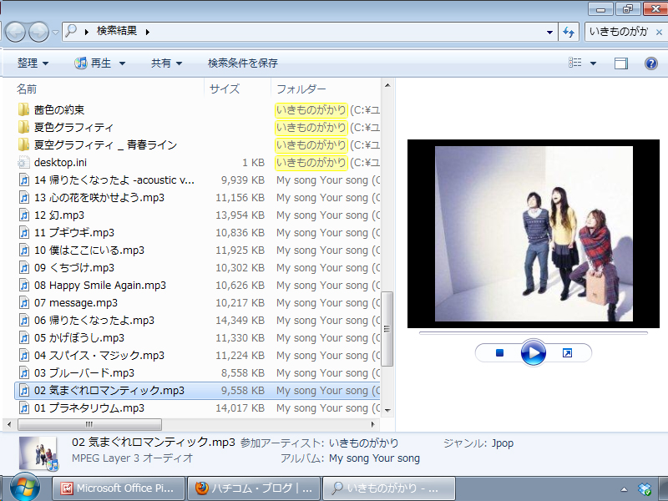Select the 06 帰りたくなったよ.mp3 file icon
Screen dimensions: 668x501
[x=24, y=320]
